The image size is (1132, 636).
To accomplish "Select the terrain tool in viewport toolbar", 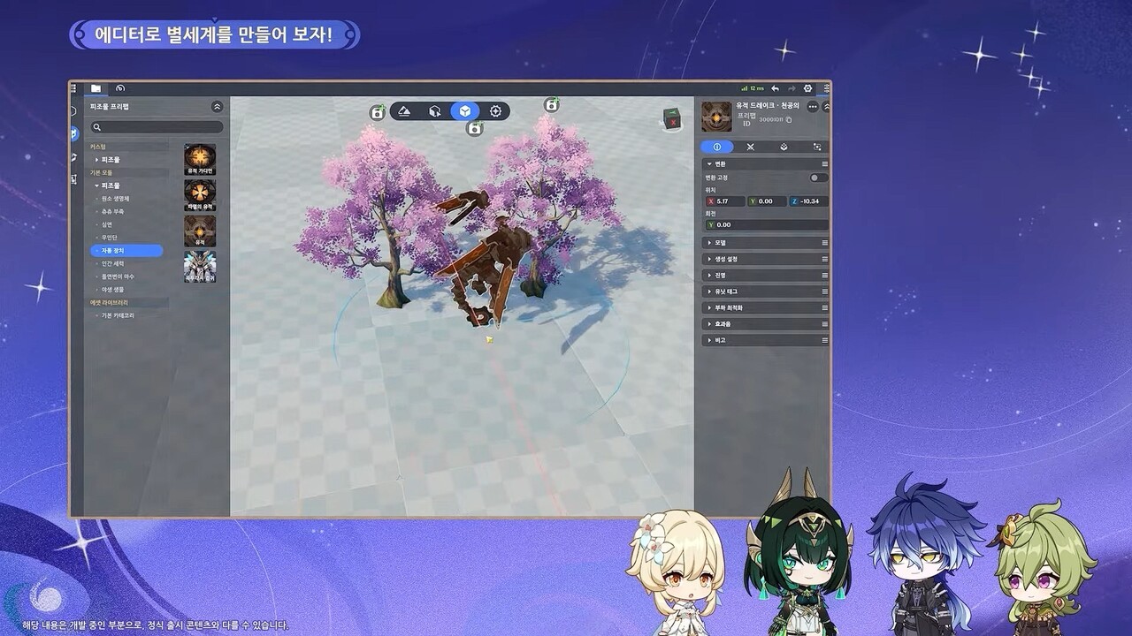I will tap(404, 111).
